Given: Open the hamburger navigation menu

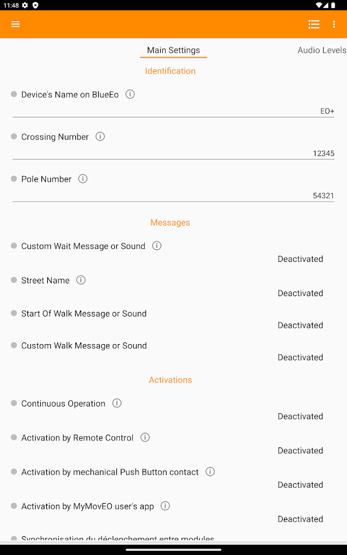Looking at the screenshot, I should [16, 24].
